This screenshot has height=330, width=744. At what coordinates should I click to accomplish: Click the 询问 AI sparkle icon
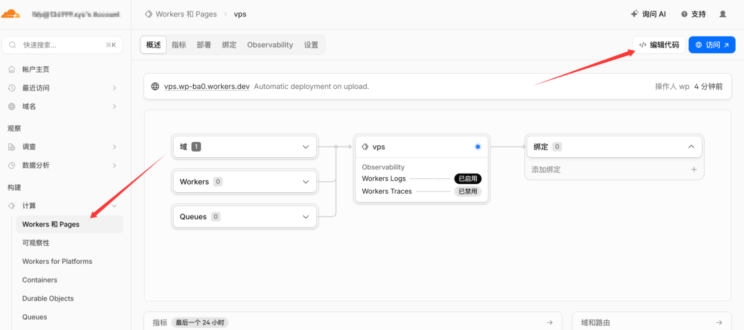point(634,14)
